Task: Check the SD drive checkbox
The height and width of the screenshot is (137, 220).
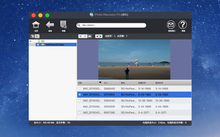Action: [x=35, y=41]
